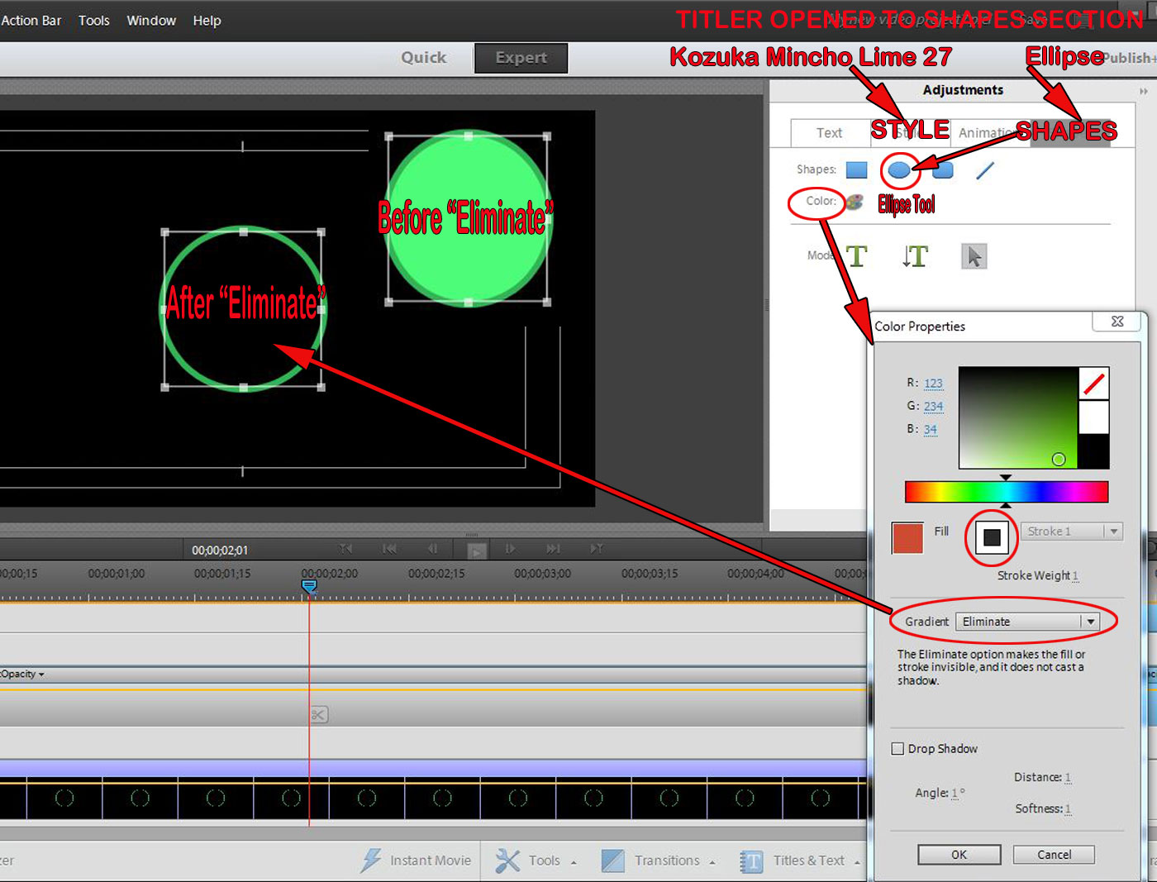
Task: Confirm Color Properties with OK
Action: (x=959, y=854)
